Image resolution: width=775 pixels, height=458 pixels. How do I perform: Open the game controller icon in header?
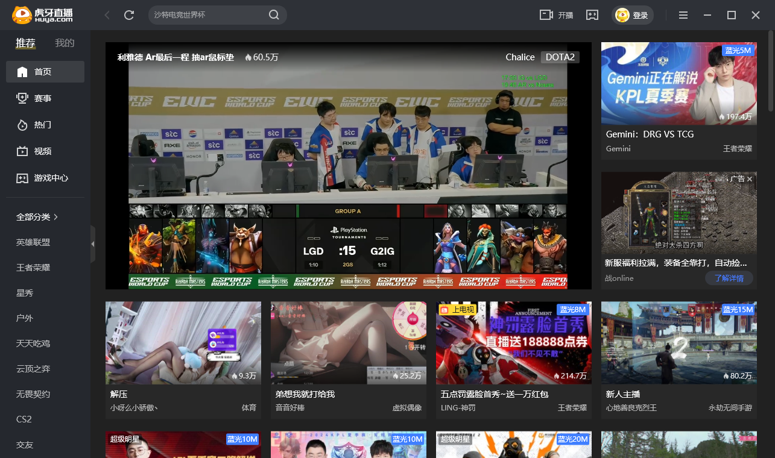point(592,15)
